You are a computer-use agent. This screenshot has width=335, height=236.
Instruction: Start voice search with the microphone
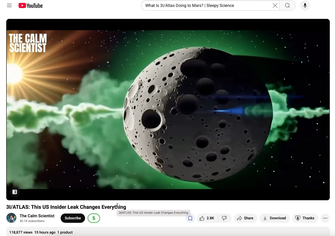[305, 6]
